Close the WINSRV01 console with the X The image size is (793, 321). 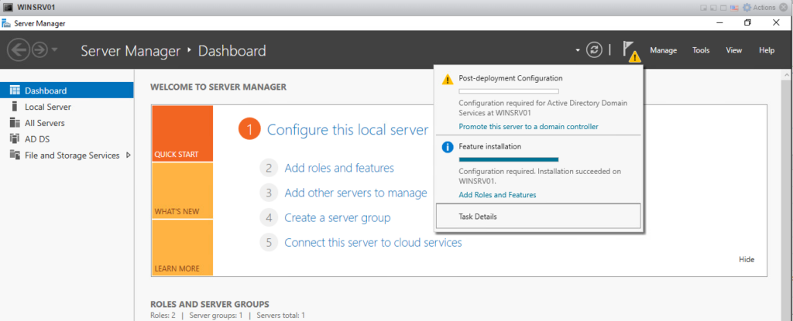pyautogui.click(x=784, y=8)
